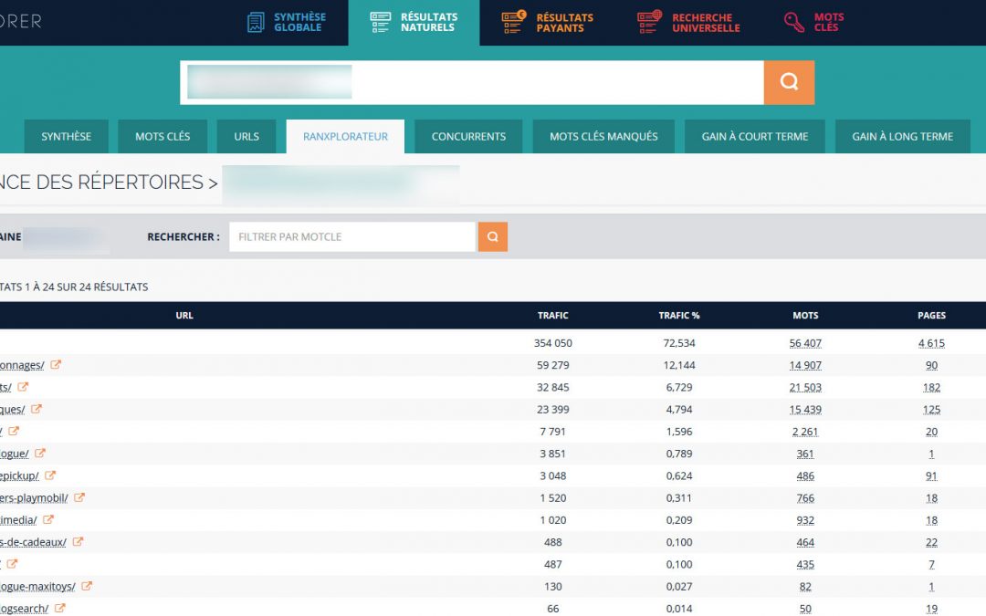Open the onnages/ directory link
Viewport: 986px width, 616px height.
tap(22, 365)
